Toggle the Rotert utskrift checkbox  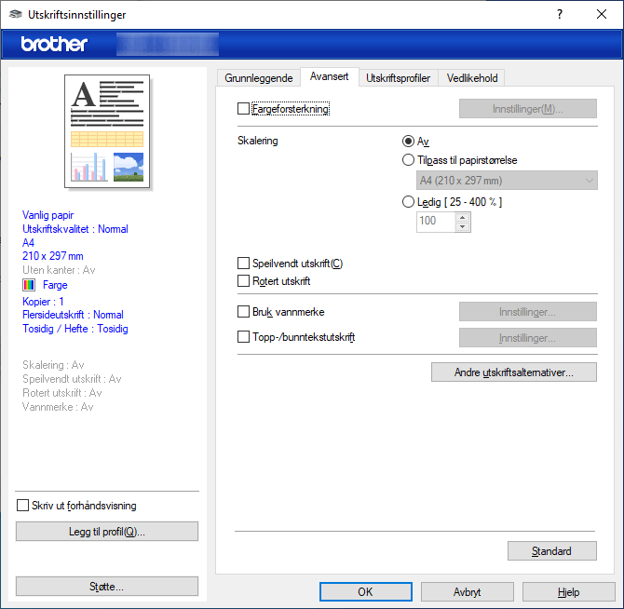(244, 280)
